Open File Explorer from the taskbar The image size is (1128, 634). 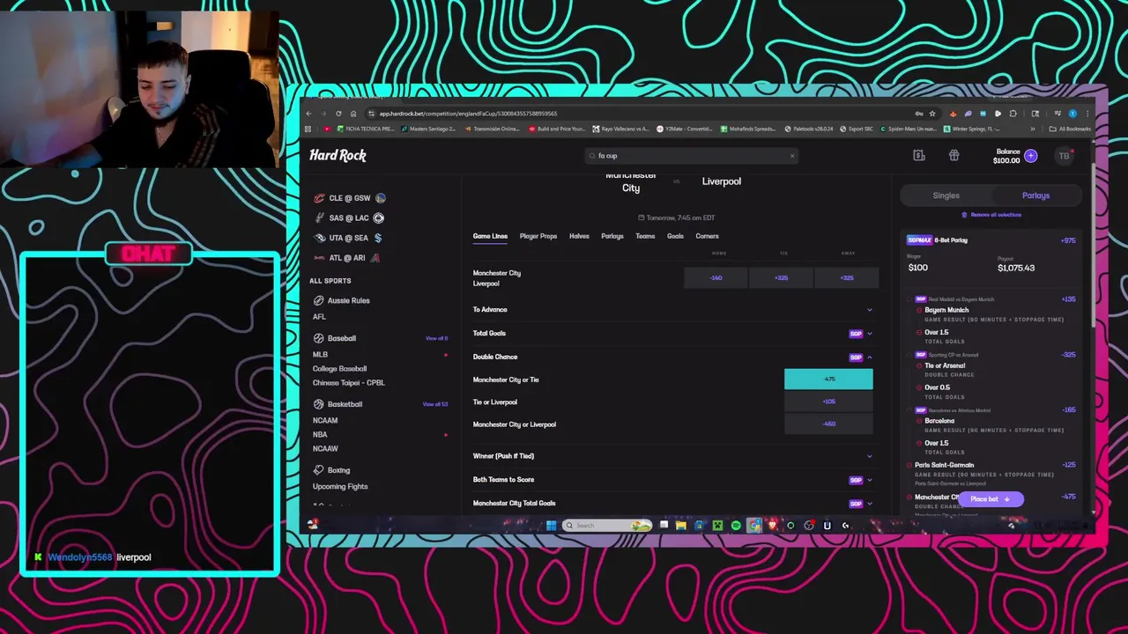point(681,526)
